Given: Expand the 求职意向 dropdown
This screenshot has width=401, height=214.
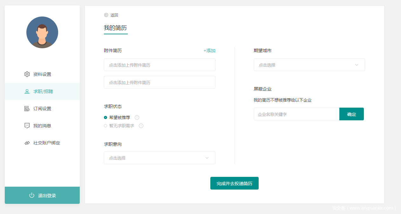Looking at the screenshot, I should click(x=160, y=158).
